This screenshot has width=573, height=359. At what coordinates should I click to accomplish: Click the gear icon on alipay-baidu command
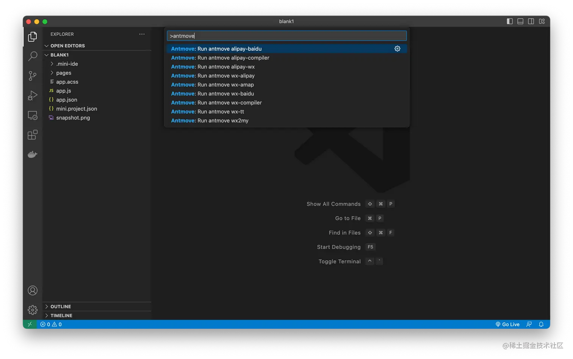click(397, 49)
